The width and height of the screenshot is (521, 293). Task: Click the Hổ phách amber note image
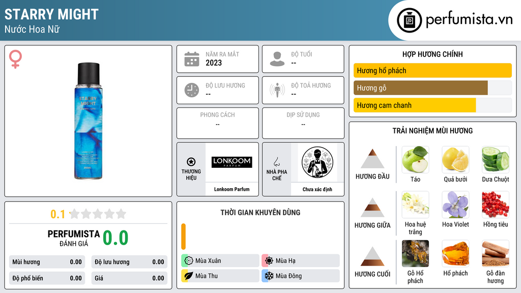(455, 254)
